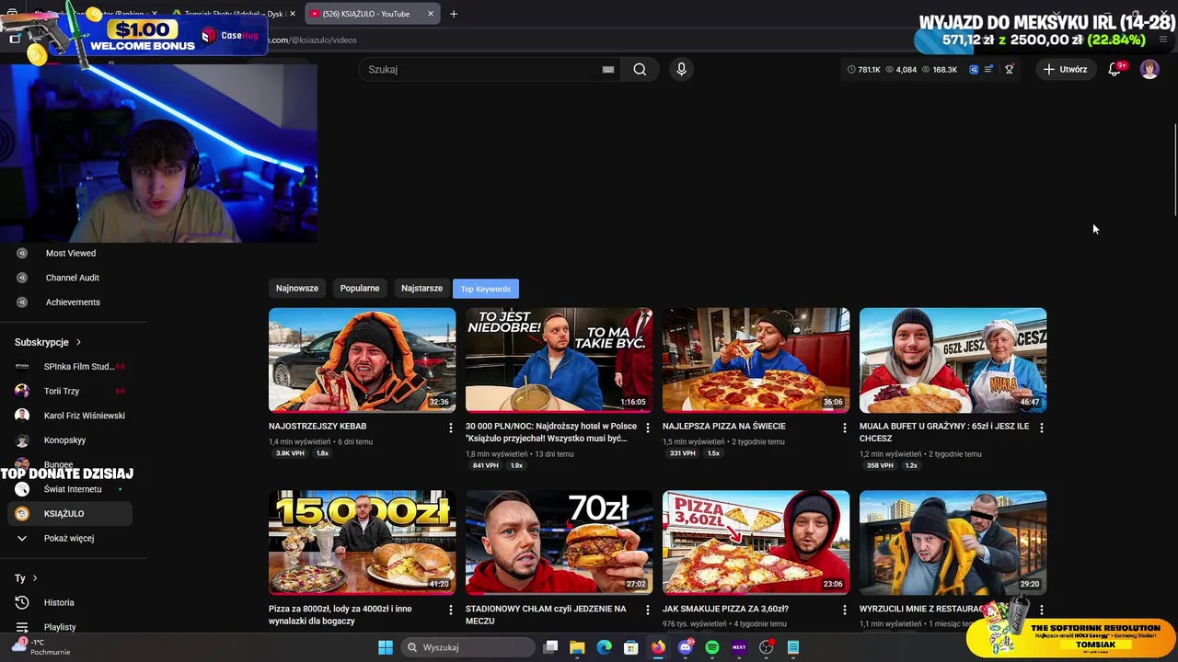Open File Explorer from taskbar
This screenshot has height=662, width=1178.
[x=577, y=647]
